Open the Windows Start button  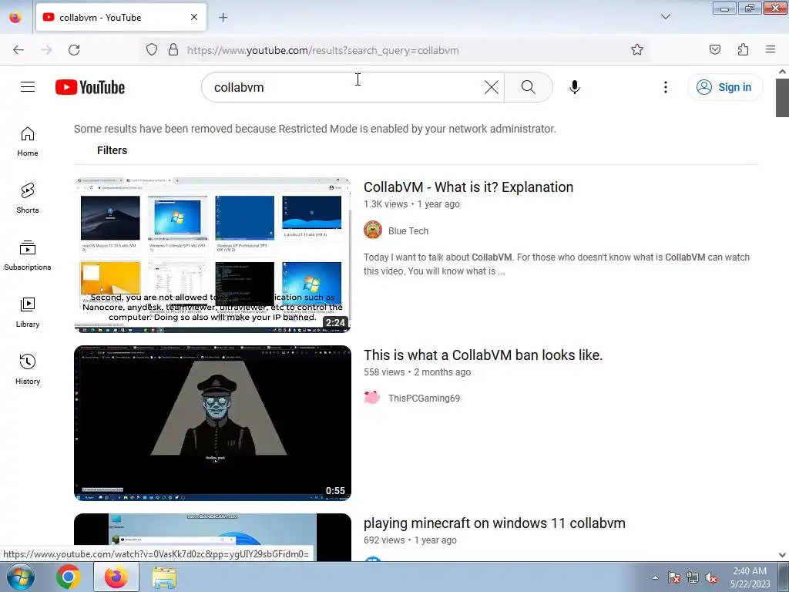pos(20,577)
